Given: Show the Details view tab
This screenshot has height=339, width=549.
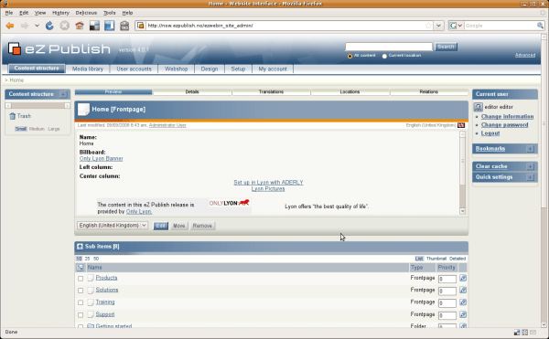Looking at the screenshot, I should [x=192, y=92].
